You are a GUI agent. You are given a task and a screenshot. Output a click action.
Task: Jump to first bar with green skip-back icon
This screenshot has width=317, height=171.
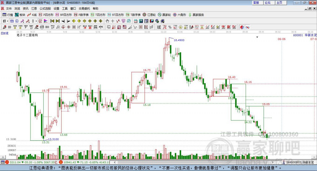click(x=52, y=21)
